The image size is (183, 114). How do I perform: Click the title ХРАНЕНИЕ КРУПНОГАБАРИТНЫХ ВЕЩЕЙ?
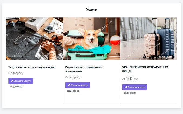point(145,69)
